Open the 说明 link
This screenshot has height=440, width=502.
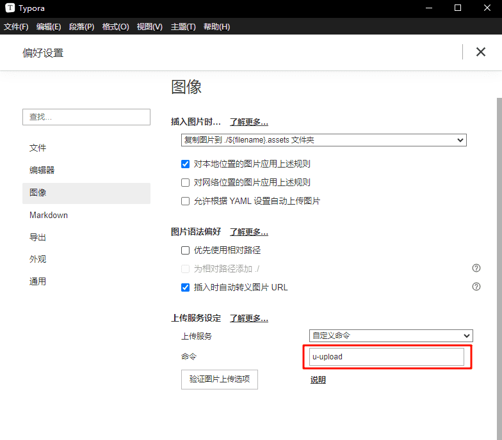click(x=318, y=380)
